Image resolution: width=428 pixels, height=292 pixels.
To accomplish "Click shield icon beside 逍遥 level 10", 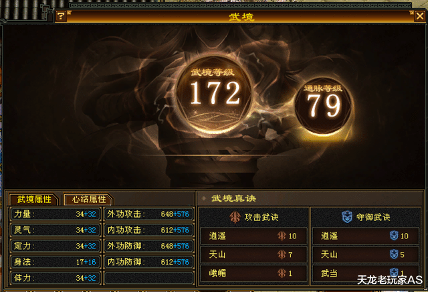I will [x=394, y=236].
